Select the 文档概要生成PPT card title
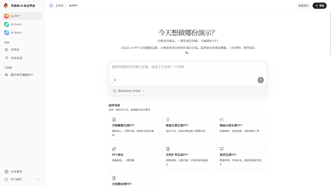 (x=123, y=125)
